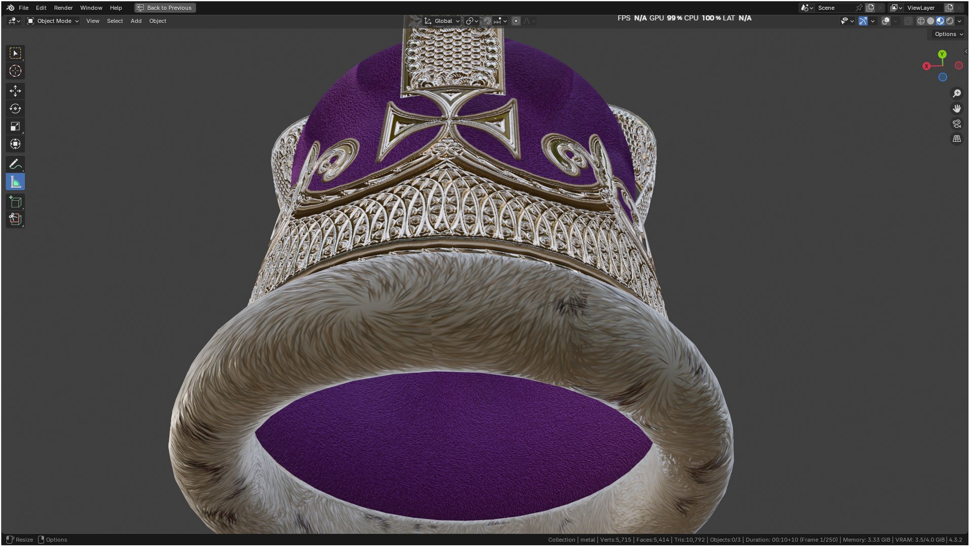The height and width of the screenshot is (547, 970).
Task: Click the pan hand viewport gizmo
Action: (956, 109)
